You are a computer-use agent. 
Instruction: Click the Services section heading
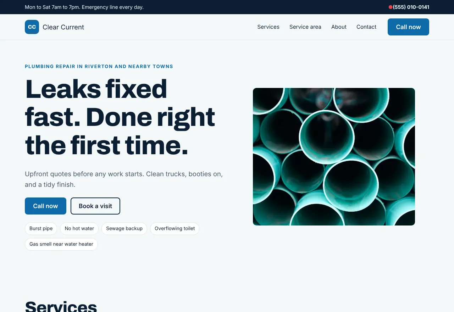click(x=61, y=306)
